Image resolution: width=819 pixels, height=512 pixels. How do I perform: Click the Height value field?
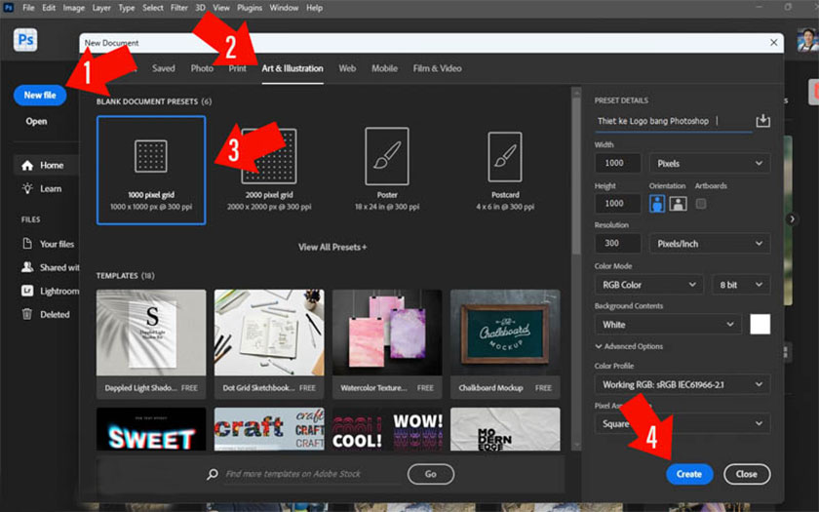pyautogui.click(x=618, y=203)
